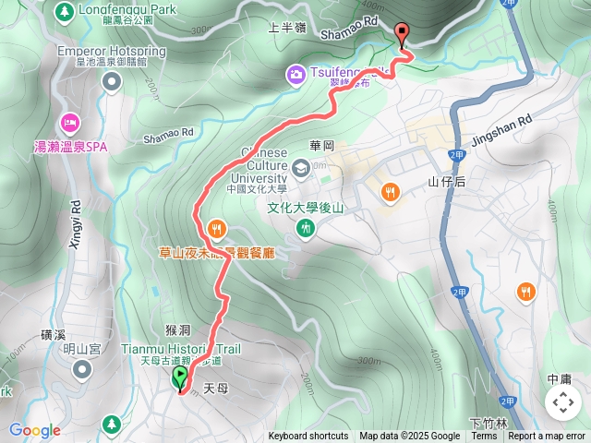Click the Tianmu Historic Trail label
The image size is (591, 443).
(x=181, y=349)
